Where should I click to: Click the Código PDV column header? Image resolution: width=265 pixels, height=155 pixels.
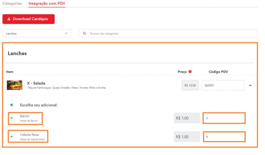pyautogui.click(x=218, y=72)
